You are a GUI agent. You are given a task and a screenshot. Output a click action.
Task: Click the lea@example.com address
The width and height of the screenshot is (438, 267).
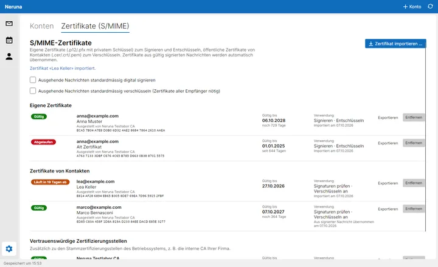[x=96, y=181]
